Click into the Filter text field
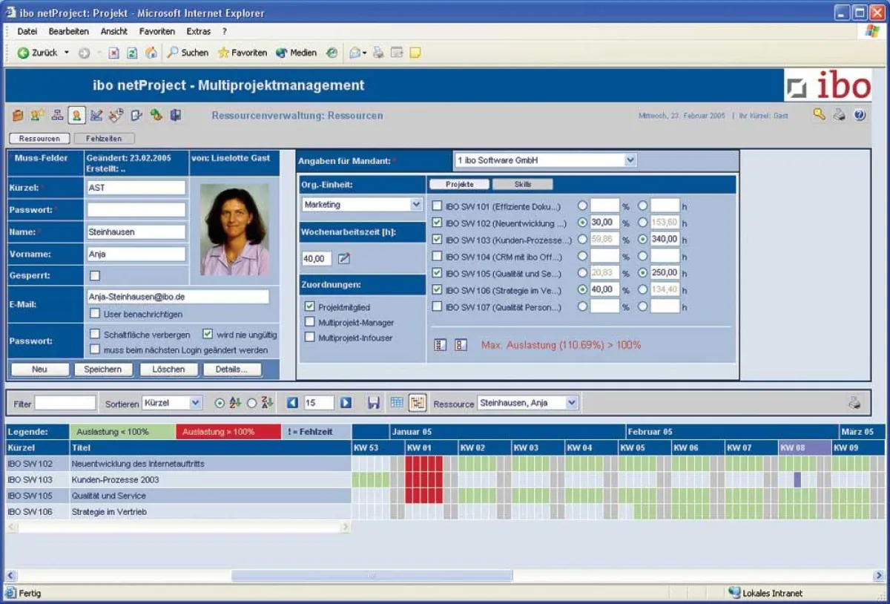The height and width of the screenshot is (604, 890). [x=65, y=403]
